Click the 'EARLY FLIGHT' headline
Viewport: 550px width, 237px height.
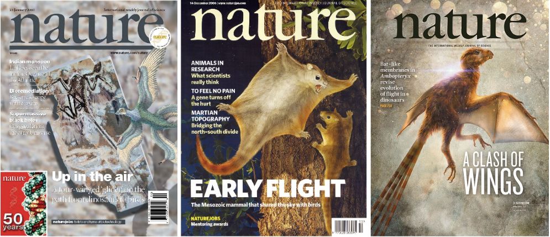tap(268, 189)
